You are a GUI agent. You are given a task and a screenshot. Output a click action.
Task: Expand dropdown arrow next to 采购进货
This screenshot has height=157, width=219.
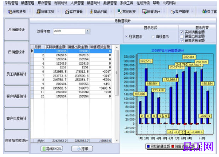30,12
